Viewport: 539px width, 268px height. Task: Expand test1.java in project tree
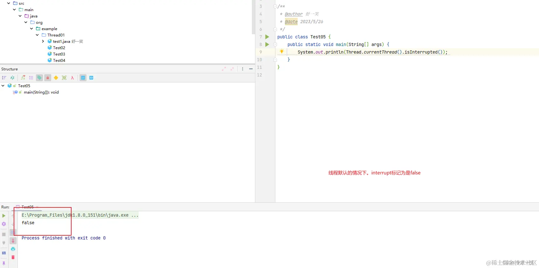[43, 41]
